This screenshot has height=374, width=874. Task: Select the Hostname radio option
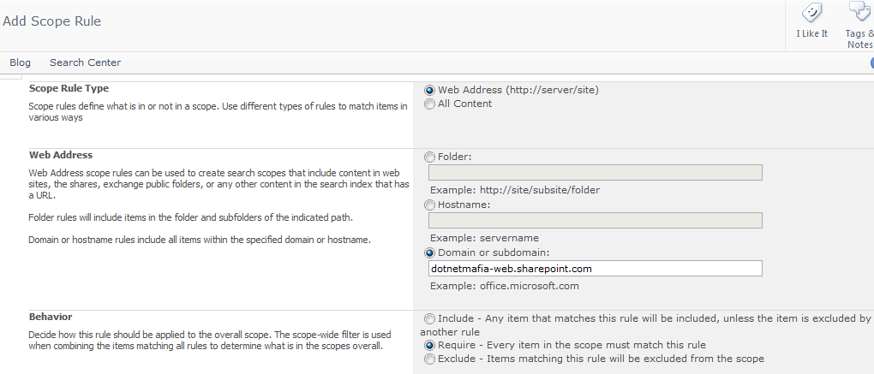pos(429,205)
